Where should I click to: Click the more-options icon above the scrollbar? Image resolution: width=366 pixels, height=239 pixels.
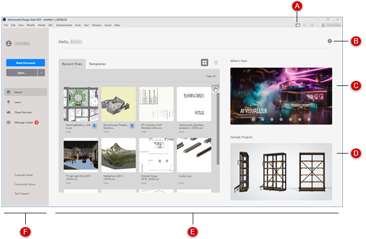point(215,89)
